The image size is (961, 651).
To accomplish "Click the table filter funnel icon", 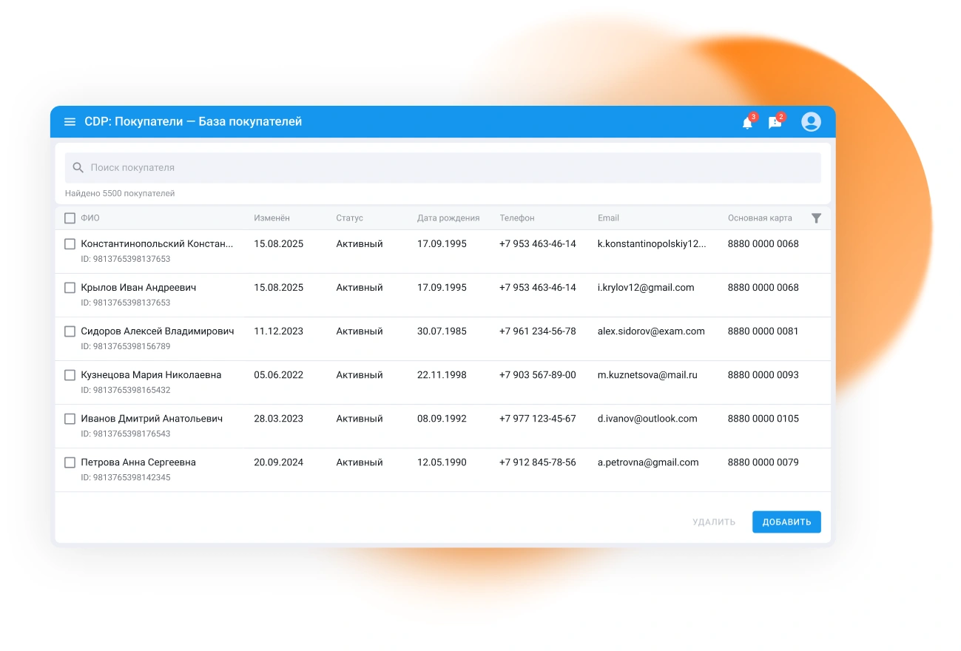I will (816, 218).
